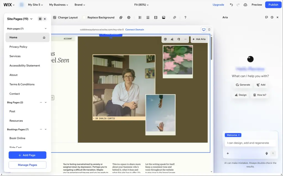Open the Post blog page
The image size is (283, 176).
(27, 111)
